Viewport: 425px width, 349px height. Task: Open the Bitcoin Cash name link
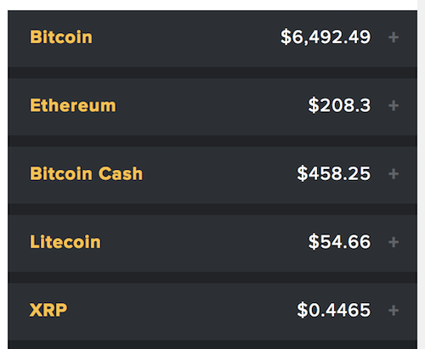(x=86, y=173)
